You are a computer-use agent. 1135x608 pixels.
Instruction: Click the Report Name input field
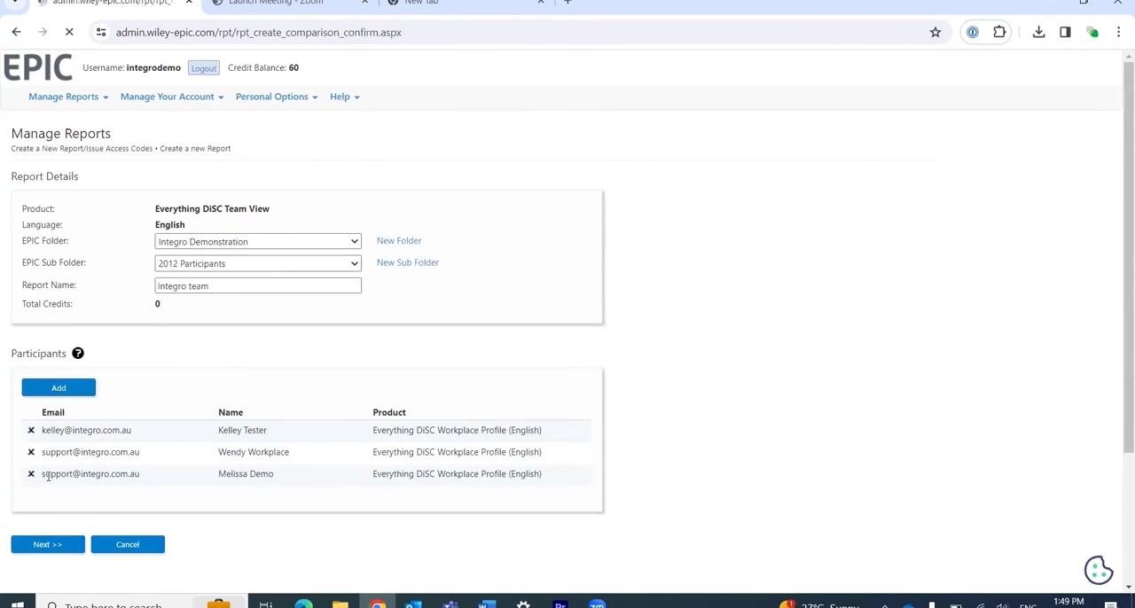[258, 285]
